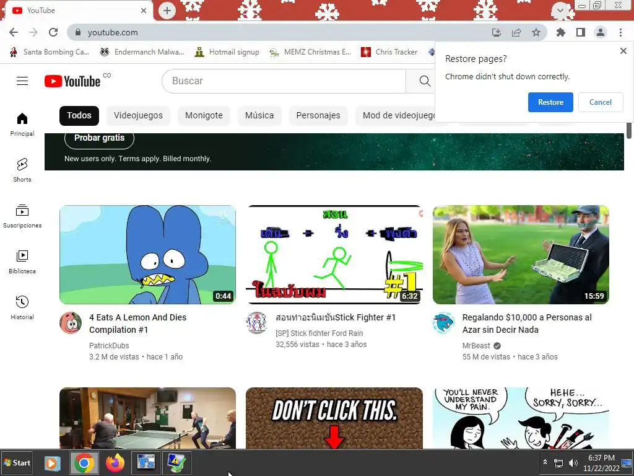Play 4 Eats A Lemon thumbnail

(x=147, y=255)
